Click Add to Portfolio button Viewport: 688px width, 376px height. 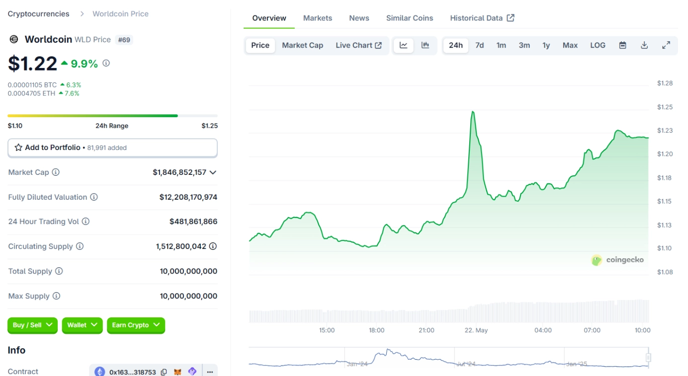tap(112, 148)
